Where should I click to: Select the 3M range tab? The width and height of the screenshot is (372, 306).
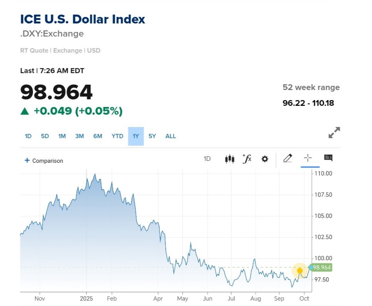point(80,136)
